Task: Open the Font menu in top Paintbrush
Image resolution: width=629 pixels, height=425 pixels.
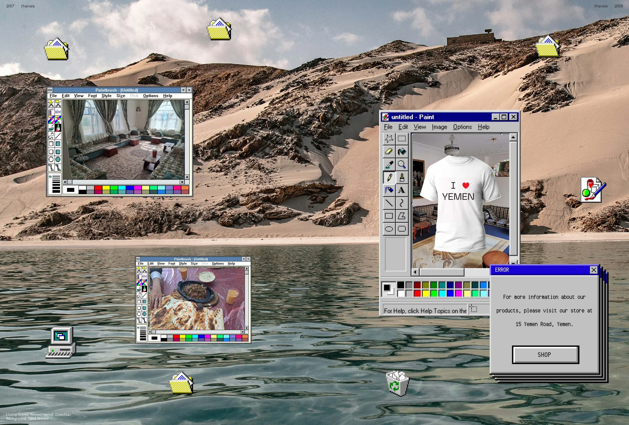Action: pos(92,96)
